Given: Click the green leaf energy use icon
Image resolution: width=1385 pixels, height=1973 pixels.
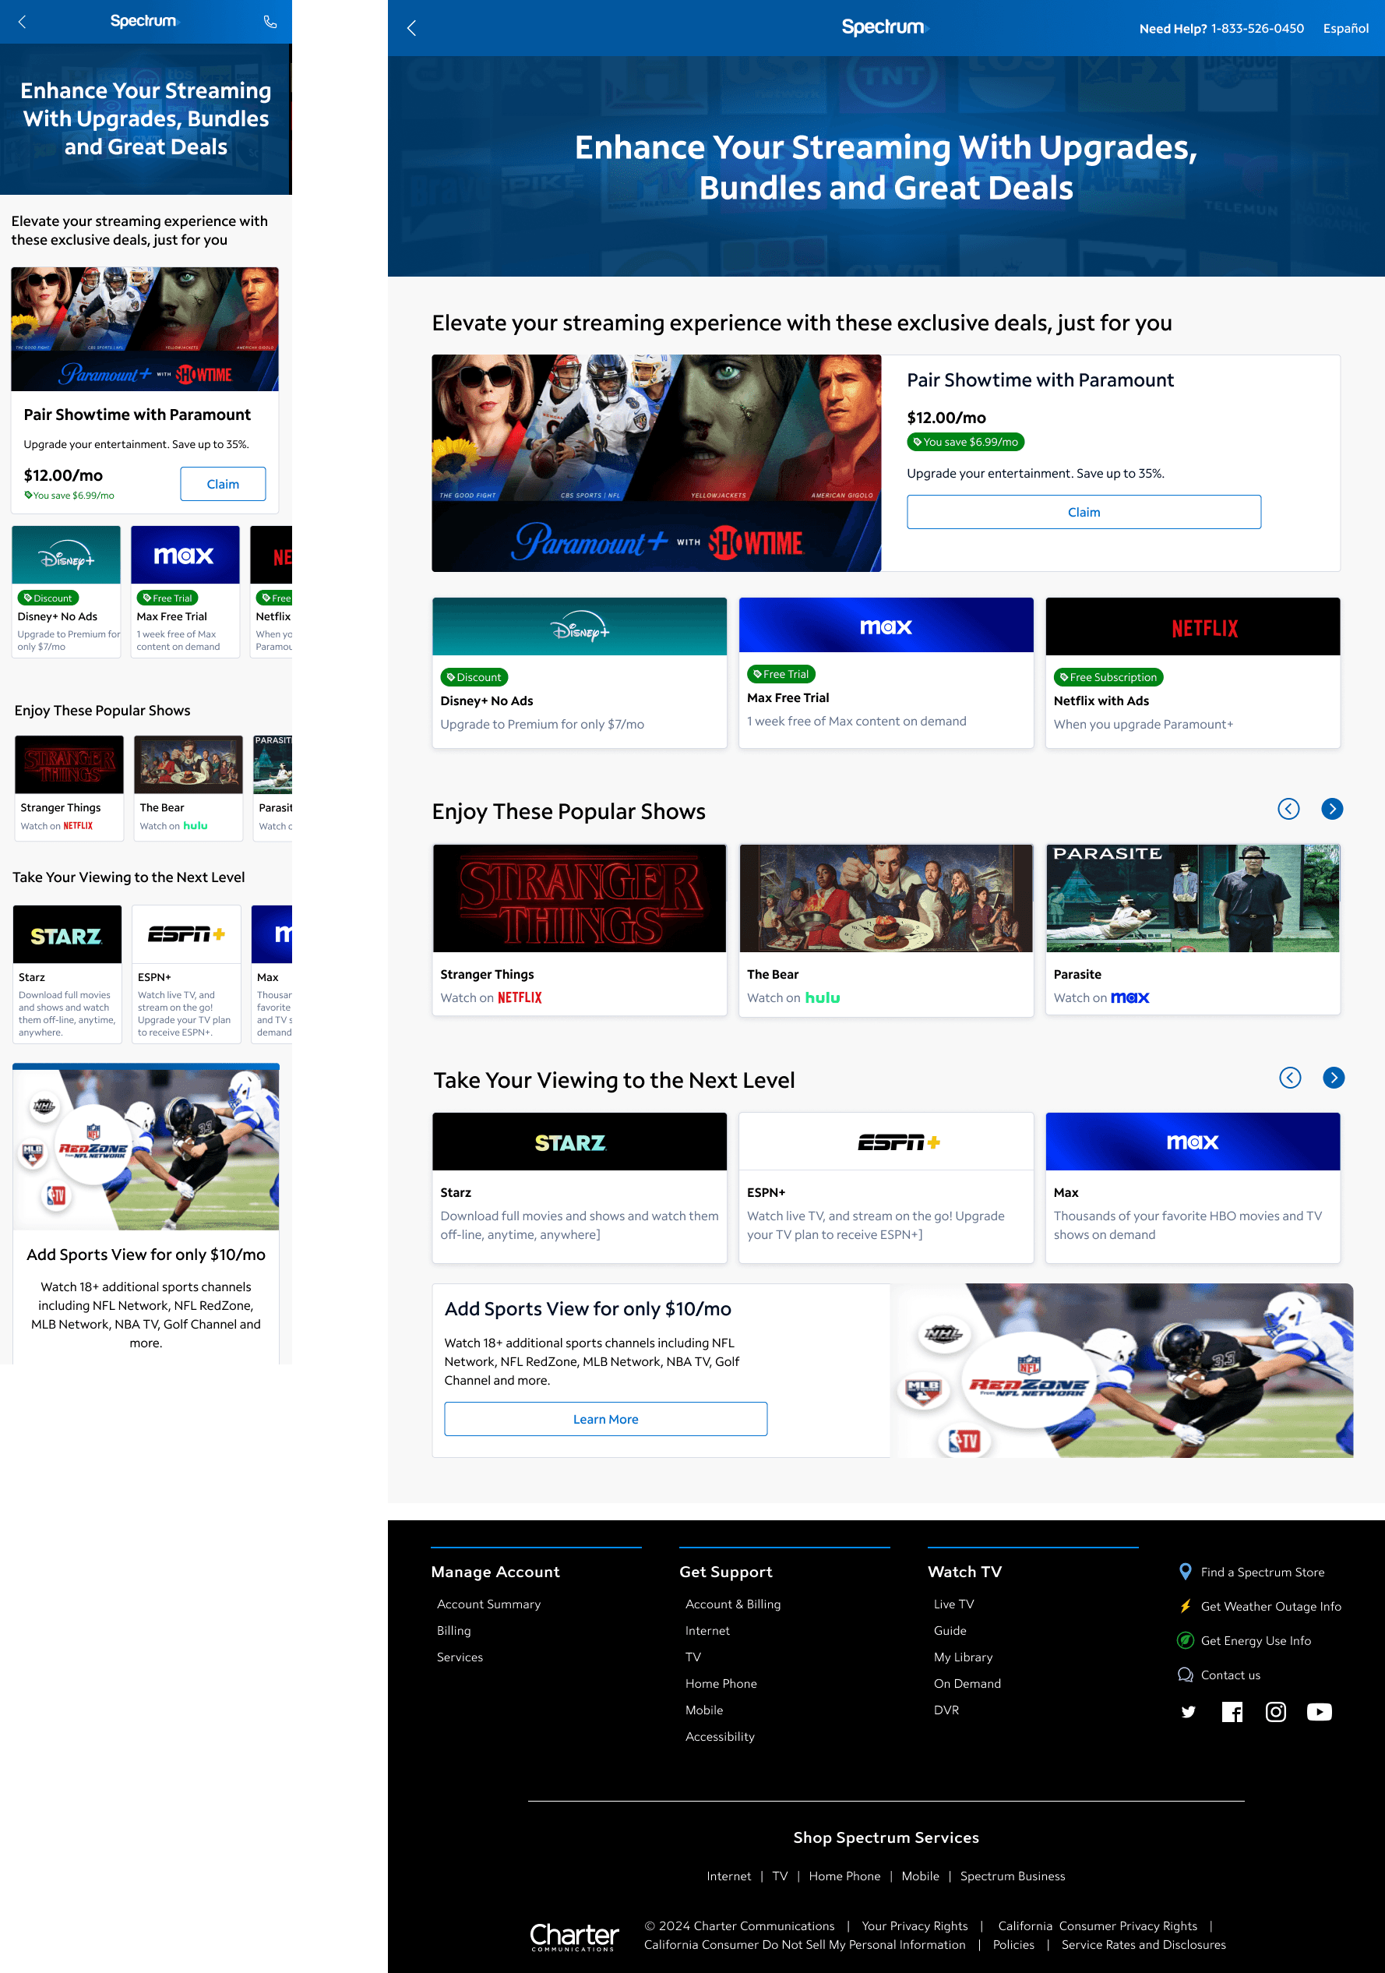Looking at the screenshot, I should (x=1186, y=1640).
